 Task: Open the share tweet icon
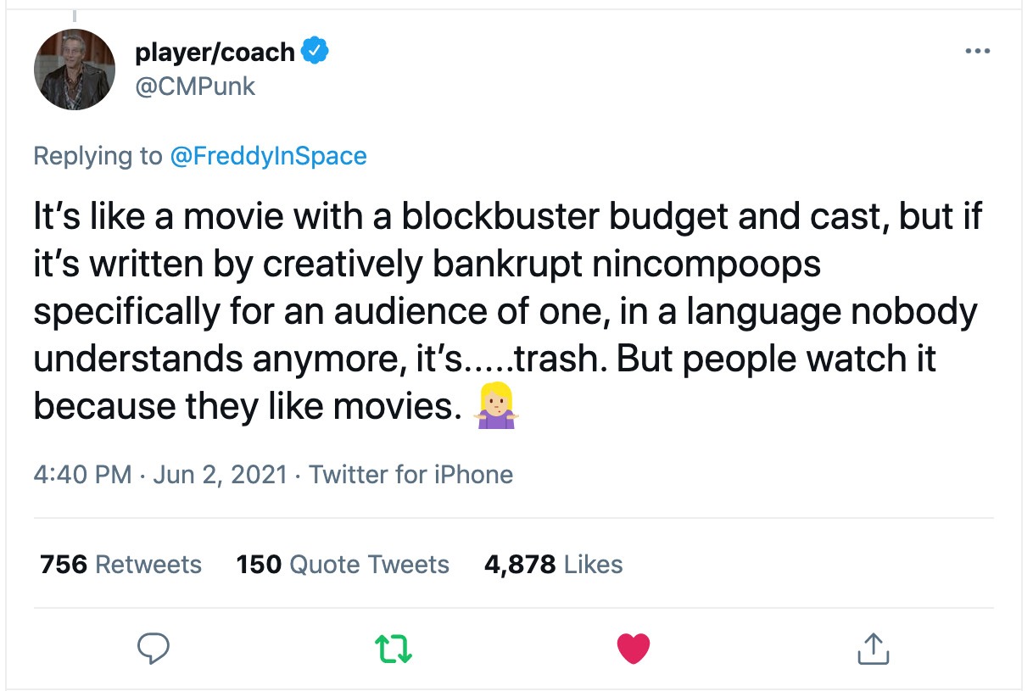click(873, 649)
